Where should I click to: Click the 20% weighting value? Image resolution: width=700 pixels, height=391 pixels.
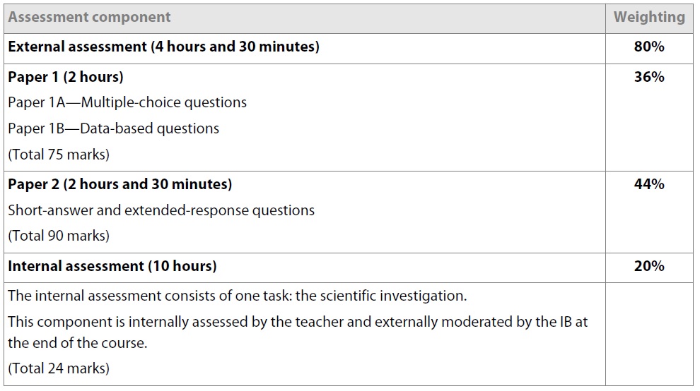pyautogui.click(x=649, y=266)
